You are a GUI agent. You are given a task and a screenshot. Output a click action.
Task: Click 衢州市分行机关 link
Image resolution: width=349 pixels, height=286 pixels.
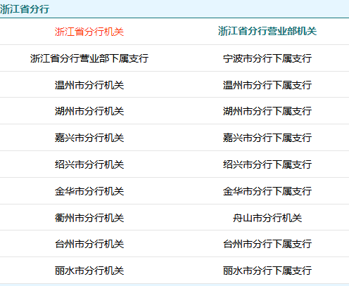click(x=89, y=218)
